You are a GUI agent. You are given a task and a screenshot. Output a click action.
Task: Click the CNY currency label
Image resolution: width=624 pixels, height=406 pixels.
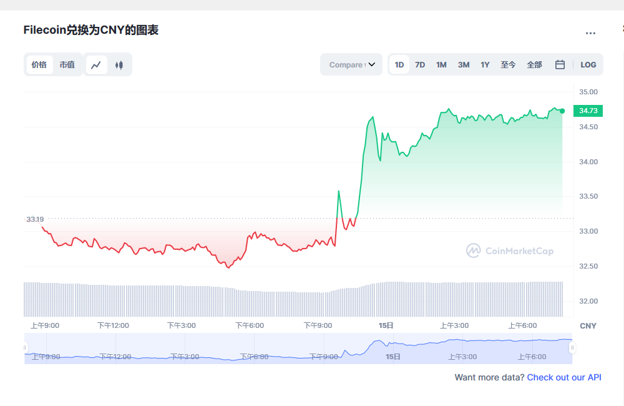coord(588,326)
